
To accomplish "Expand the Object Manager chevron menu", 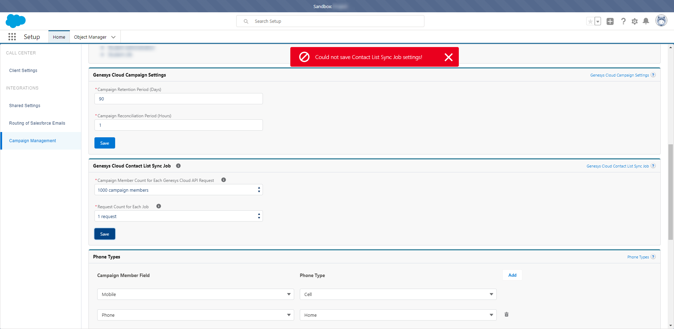I will pos(113,37).
